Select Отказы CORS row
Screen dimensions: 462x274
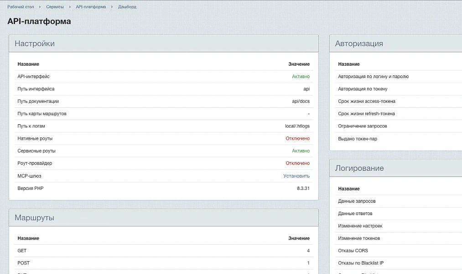click(x=398, y=250)
